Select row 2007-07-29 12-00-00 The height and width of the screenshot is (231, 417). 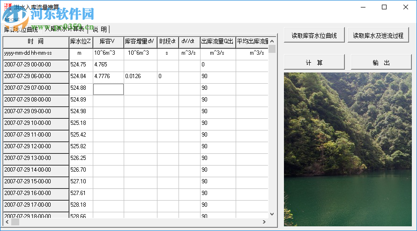(x=36, y=147)
